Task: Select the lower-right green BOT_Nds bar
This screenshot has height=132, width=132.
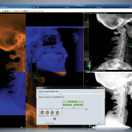Action: click(x=78, y=105)
